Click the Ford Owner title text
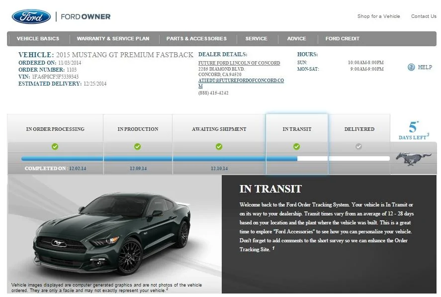The width and height of the screenshot is (441, 297). 86,16
